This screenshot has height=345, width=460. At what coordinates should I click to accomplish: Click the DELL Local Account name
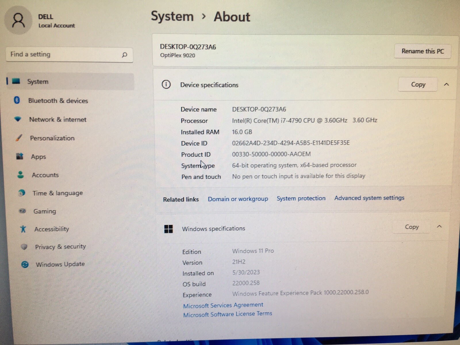pyautogui.click(x=56, y=21)
